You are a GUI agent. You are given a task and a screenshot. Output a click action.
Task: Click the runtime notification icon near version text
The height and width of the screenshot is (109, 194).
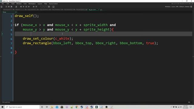(x=192, y=4)
